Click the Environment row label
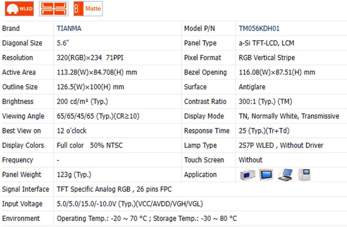Screen dimensions: 347x227 point(21,218)
